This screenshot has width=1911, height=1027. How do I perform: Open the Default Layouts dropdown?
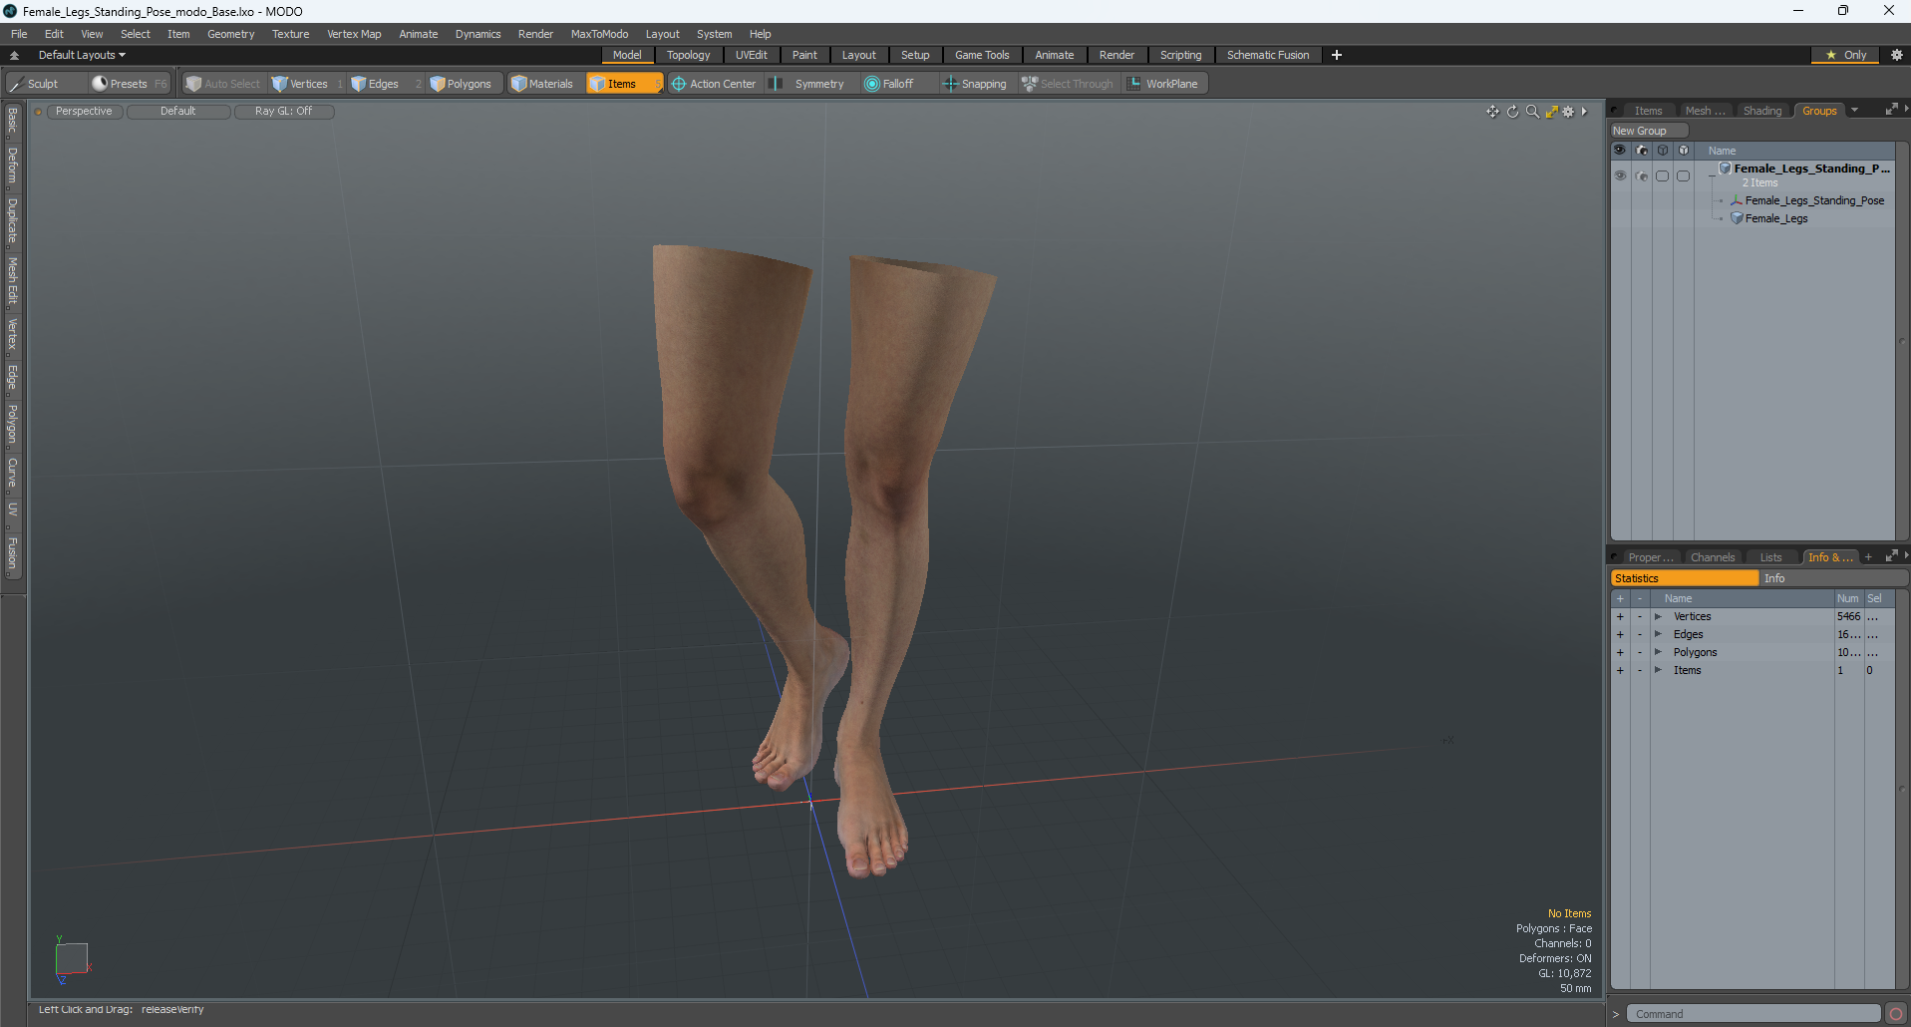point(82,55)
